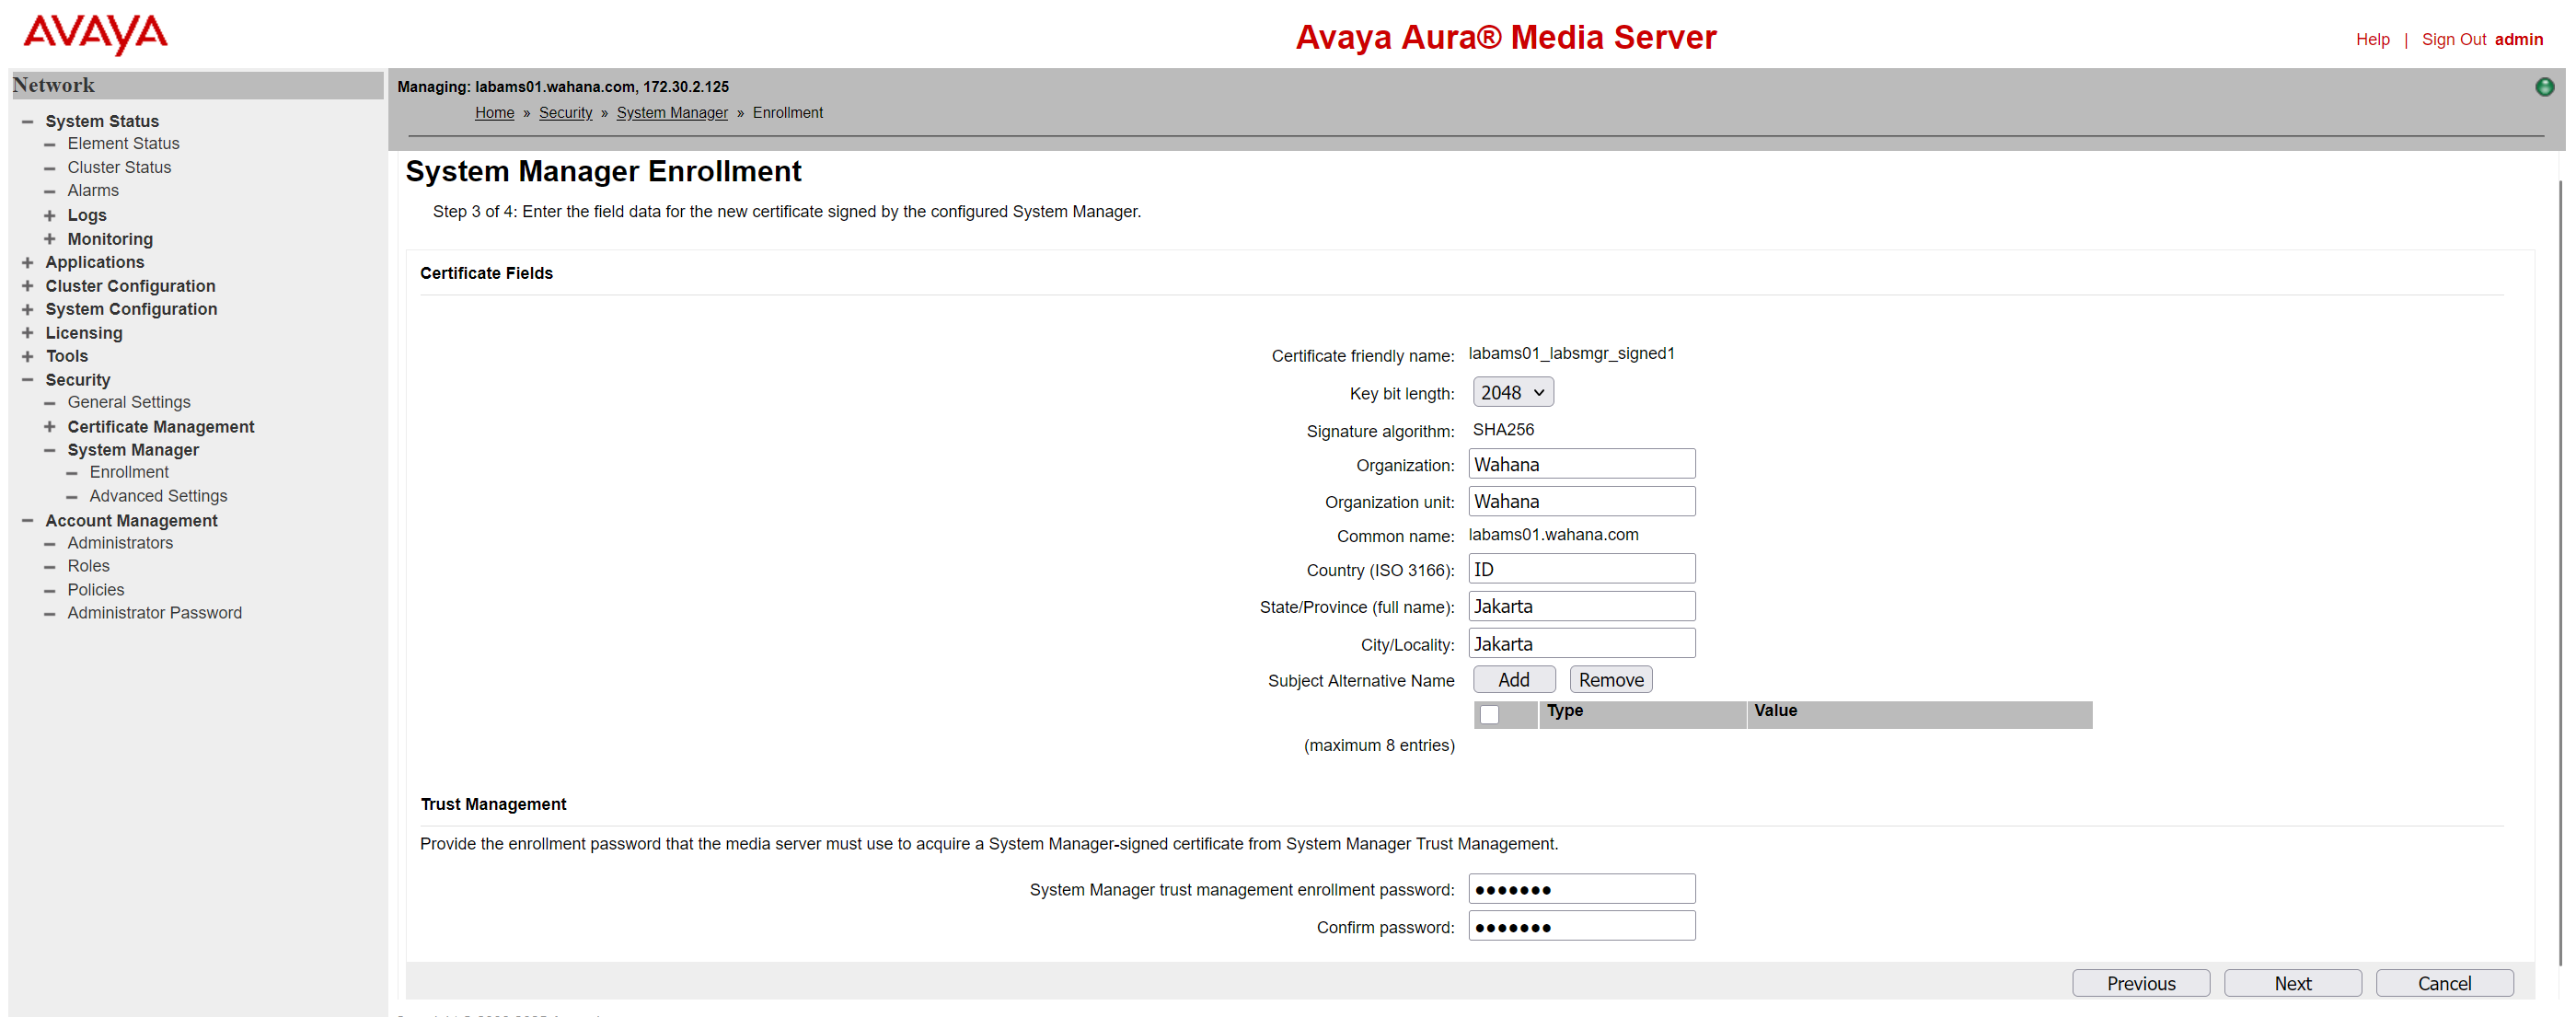Expand the Licensing section
Screen dimensions: 2576x1017
[27, 333]
